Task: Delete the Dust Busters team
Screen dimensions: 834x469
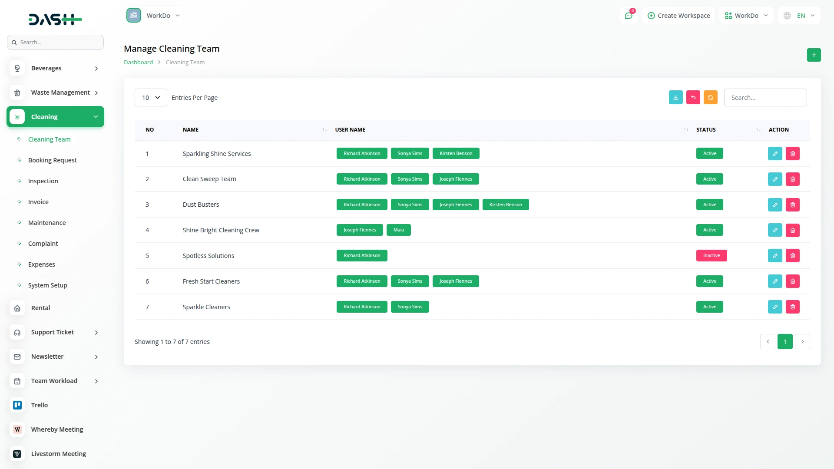Action: point(792,205)
